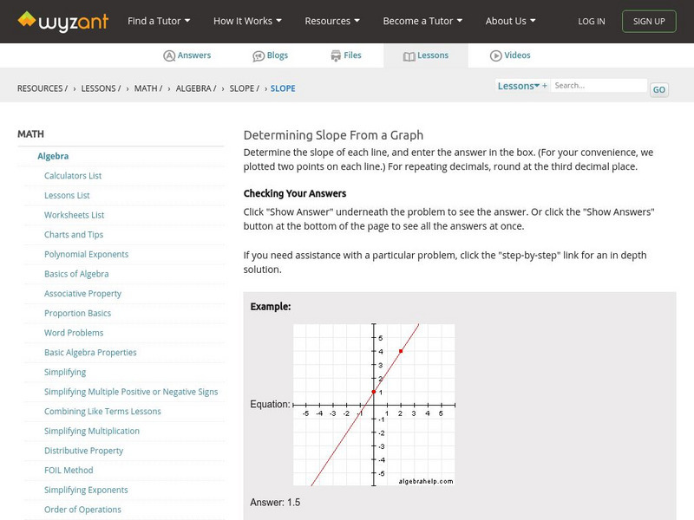Click the Videos play icon
Image resolution: width=694 pixels, height=520 pixels.
pos(497,55)
